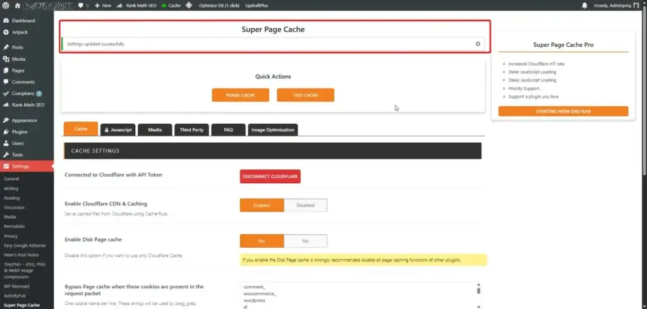The image size is (647, 309).
Task: Open WP Mermaid settings
Action: tap(16, 286)
